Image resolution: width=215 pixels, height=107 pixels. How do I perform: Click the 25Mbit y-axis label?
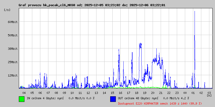(13, 62)
